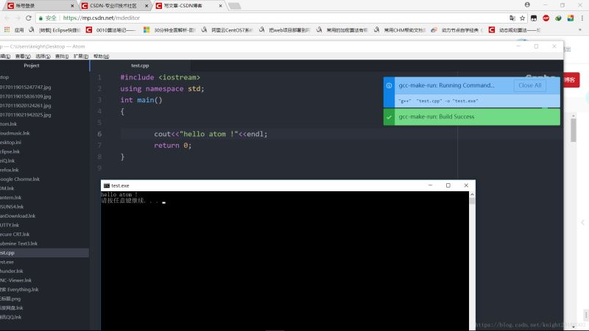Open the 常用CHM帮助文档 bookmark
This screenshot has height=331, width=589.
click(400, 30)
